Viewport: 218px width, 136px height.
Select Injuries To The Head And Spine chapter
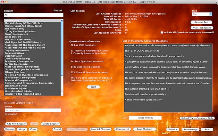tap(32, 94)
